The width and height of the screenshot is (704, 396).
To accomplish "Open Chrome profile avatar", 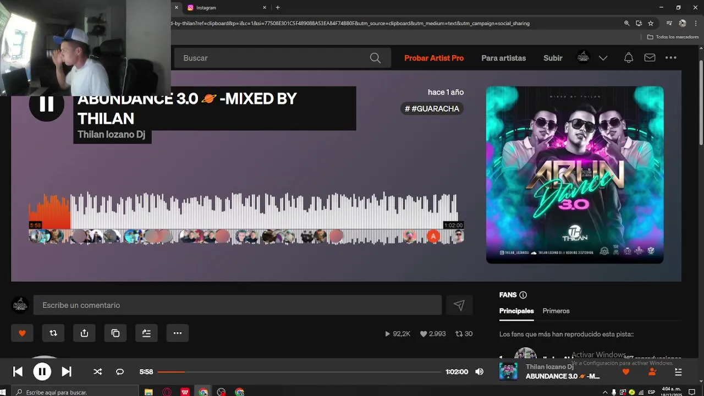I will pos(683,24).
